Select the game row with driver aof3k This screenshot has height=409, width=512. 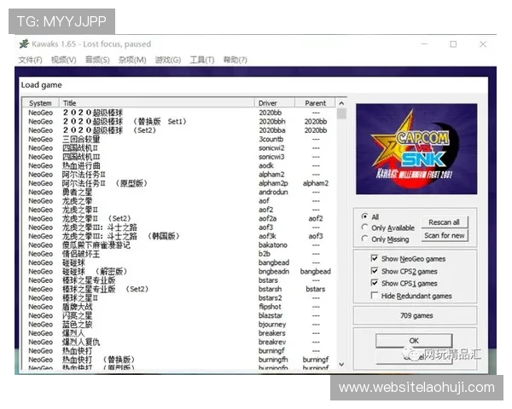[x=179, y=236]
